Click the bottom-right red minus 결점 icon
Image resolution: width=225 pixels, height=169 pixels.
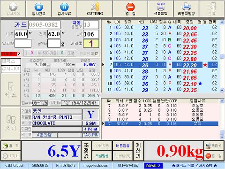click(x=208, y=156)
